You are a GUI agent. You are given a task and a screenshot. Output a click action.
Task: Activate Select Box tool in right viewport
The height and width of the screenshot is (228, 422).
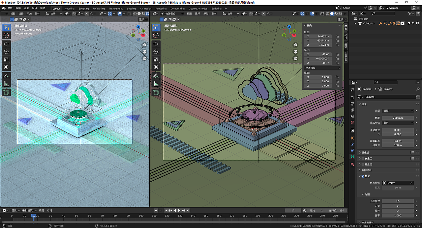[156, 28]
